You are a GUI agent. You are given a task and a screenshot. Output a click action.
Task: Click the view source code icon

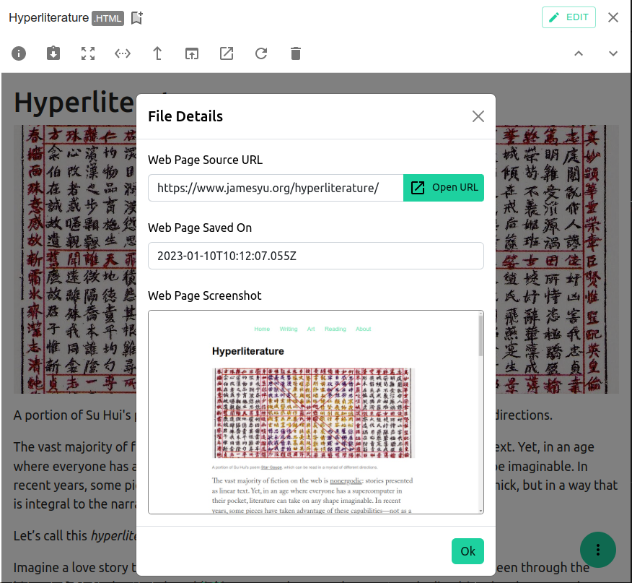pos(122,53)
